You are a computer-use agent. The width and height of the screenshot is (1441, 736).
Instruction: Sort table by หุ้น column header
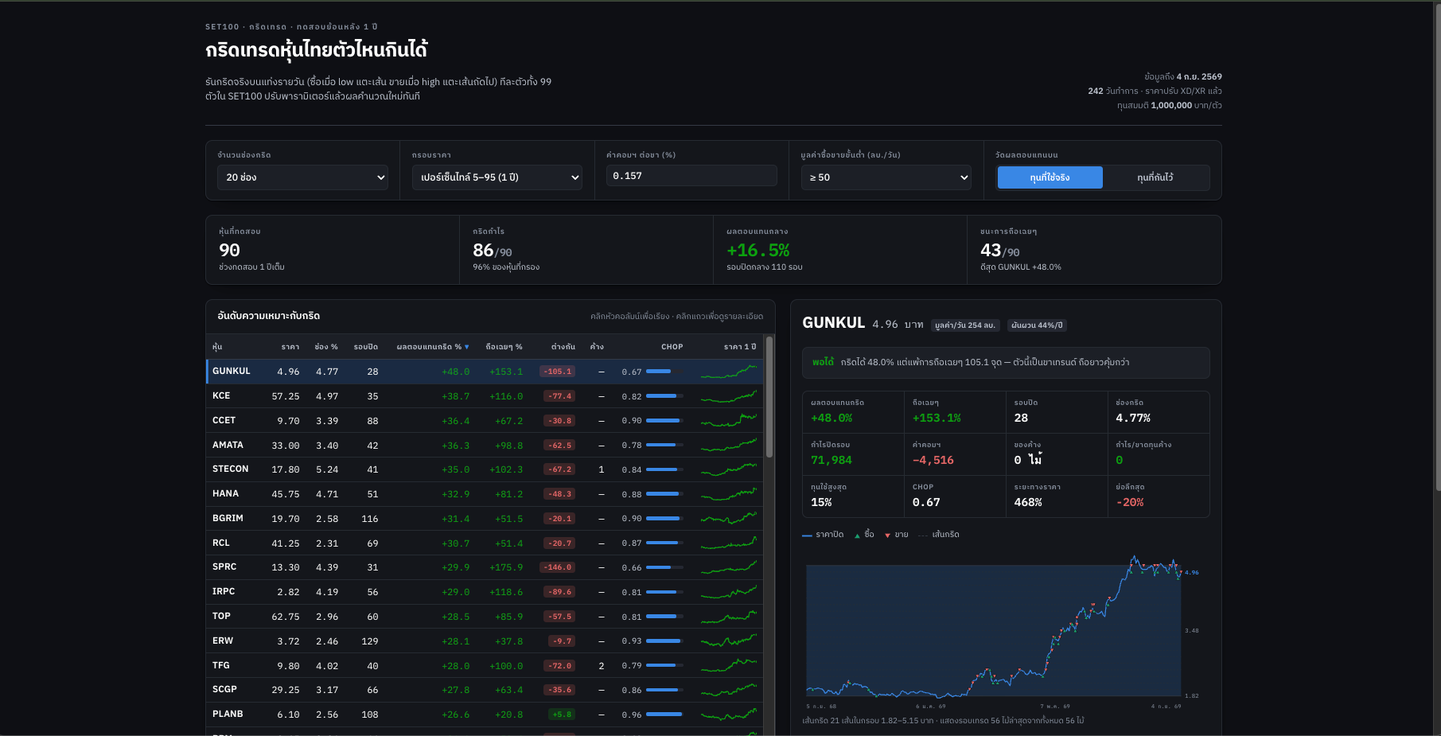217,347
